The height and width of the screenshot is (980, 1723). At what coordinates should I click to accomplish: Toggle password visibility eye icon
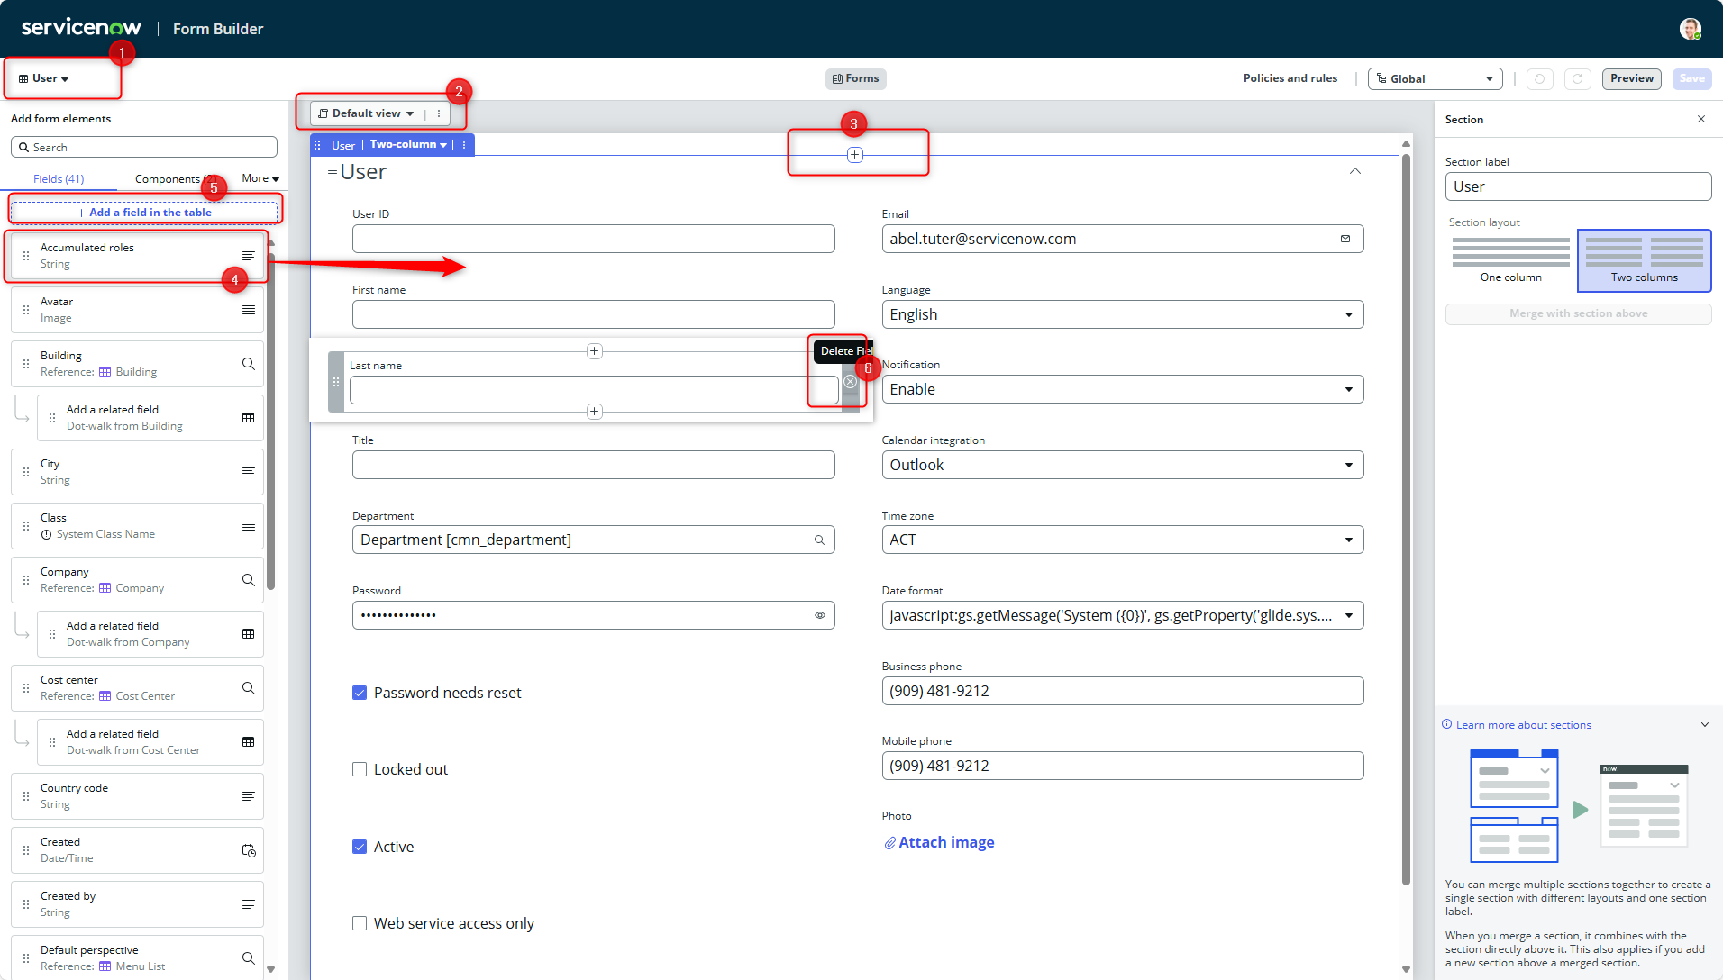click(x=820, y=616)
